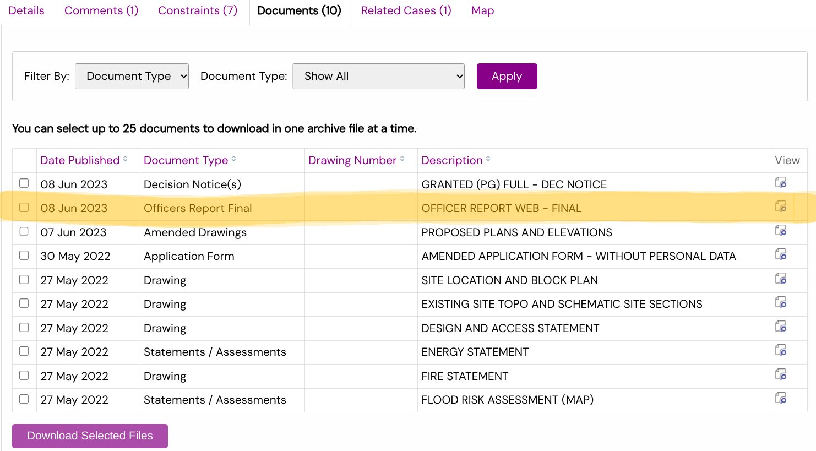Screen dimensions: 816x451
Task: Click the 'Amended Drawings' type cell
Action: point(195,232)
